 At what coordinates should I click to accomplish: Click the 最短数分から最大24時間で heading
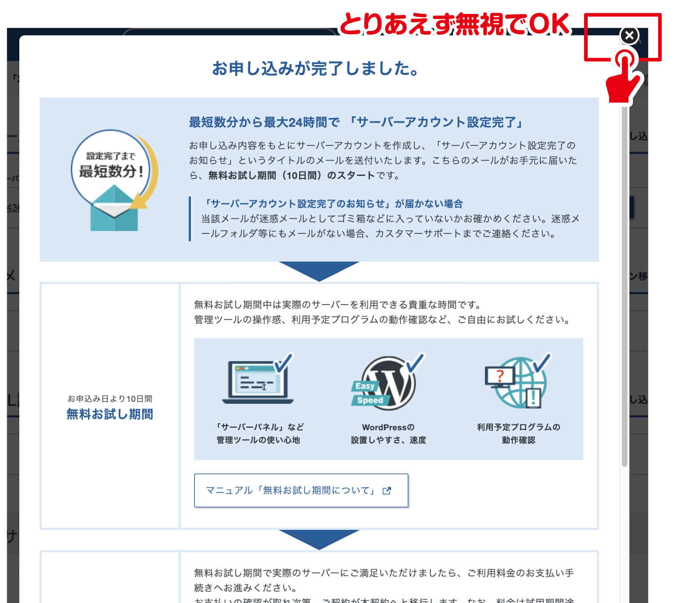click(264, 122)
